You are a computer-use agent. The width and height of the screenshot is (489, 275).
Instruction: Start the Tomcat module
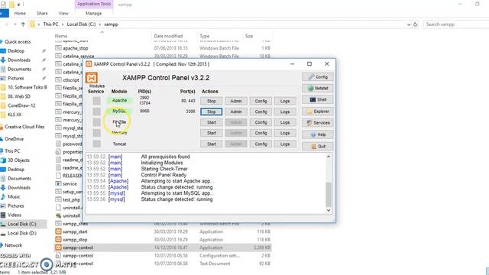211,144
